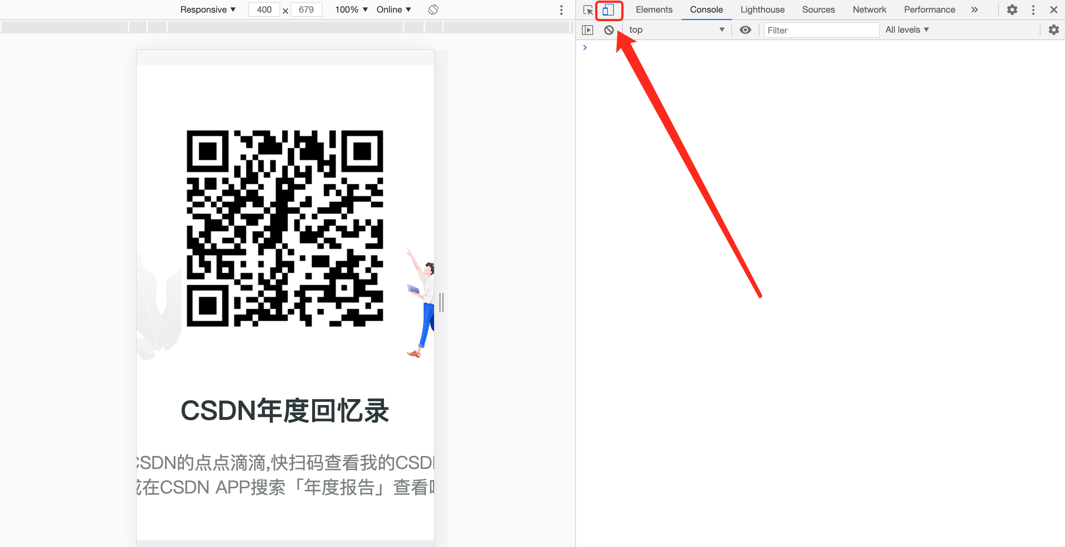Open the Online throttling dropdown
The image size is (1065, 547).
tap(393, 10)
